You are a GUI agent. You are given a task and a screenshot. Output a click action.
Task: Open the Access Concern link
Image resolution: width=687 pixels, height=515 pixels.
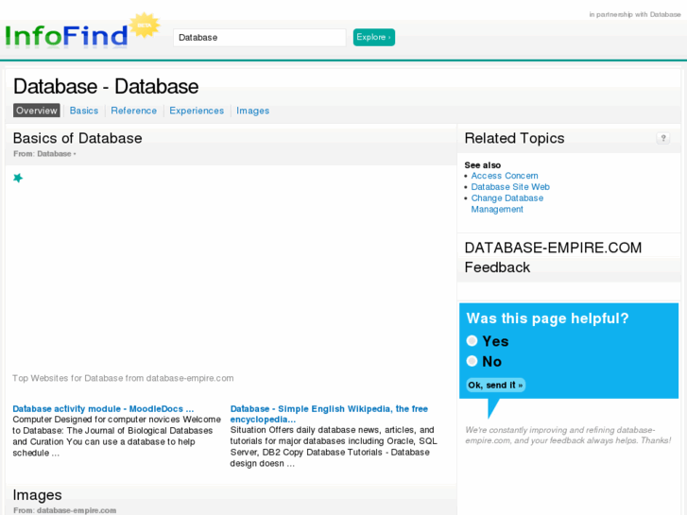pyautogui.click(x=505, y=176)
